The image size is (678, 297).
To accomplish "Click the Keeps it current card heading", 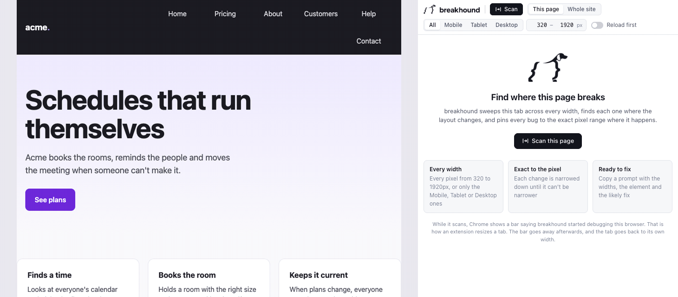I will tap(319, 275).
